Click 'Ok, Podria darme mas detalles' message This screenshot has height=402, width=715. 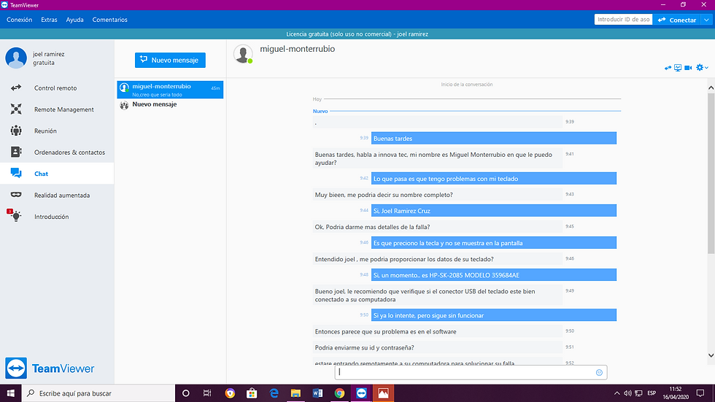[437, 226]
